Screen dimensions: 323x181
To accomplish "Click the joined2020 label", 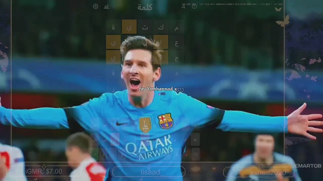I will tap(268, 173).
